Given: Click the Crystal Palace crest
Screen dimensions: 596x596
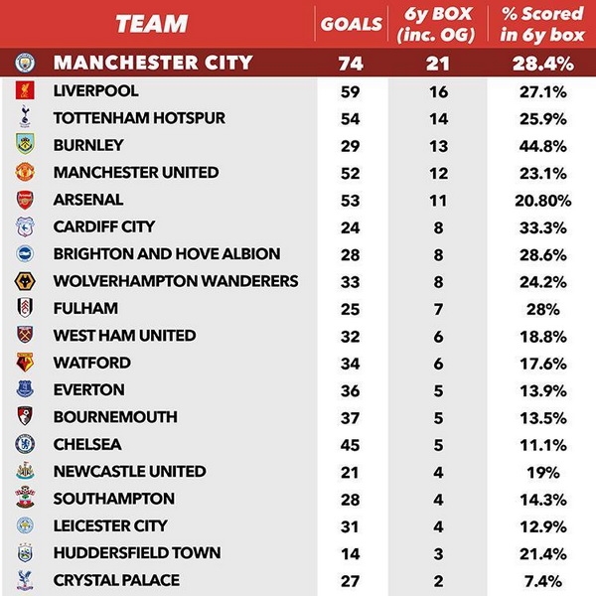Looking at the screenshot, I should [x=24, y=580].
